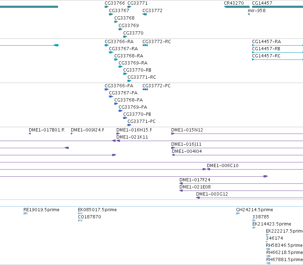Select transcript CG33771-RC
The width and height of the screenshot is (303, 265).
pos(142,78)
